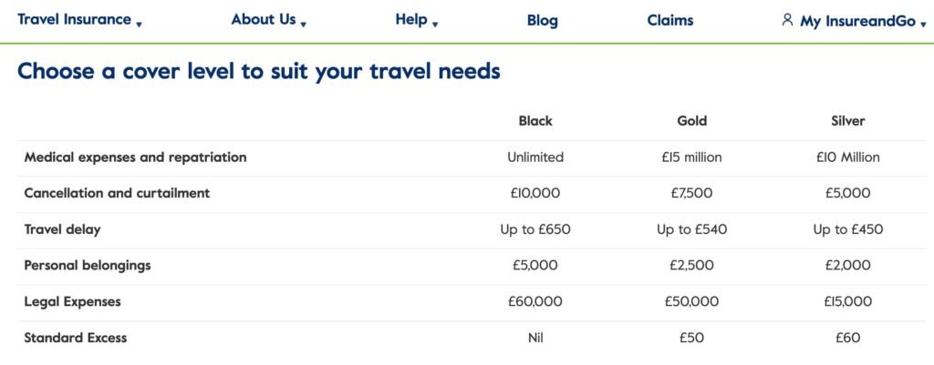Click the 'Choose a cover level' heading
Viewport: 934px width, 365px height.
[x=259, y=71]
